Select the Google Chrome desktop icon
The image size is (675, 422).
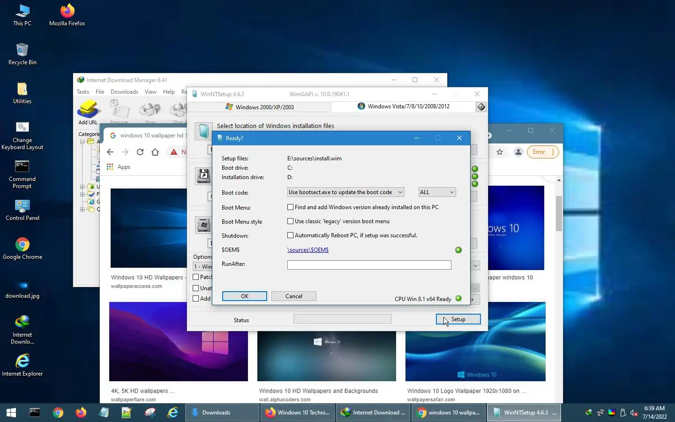(22, 249)
